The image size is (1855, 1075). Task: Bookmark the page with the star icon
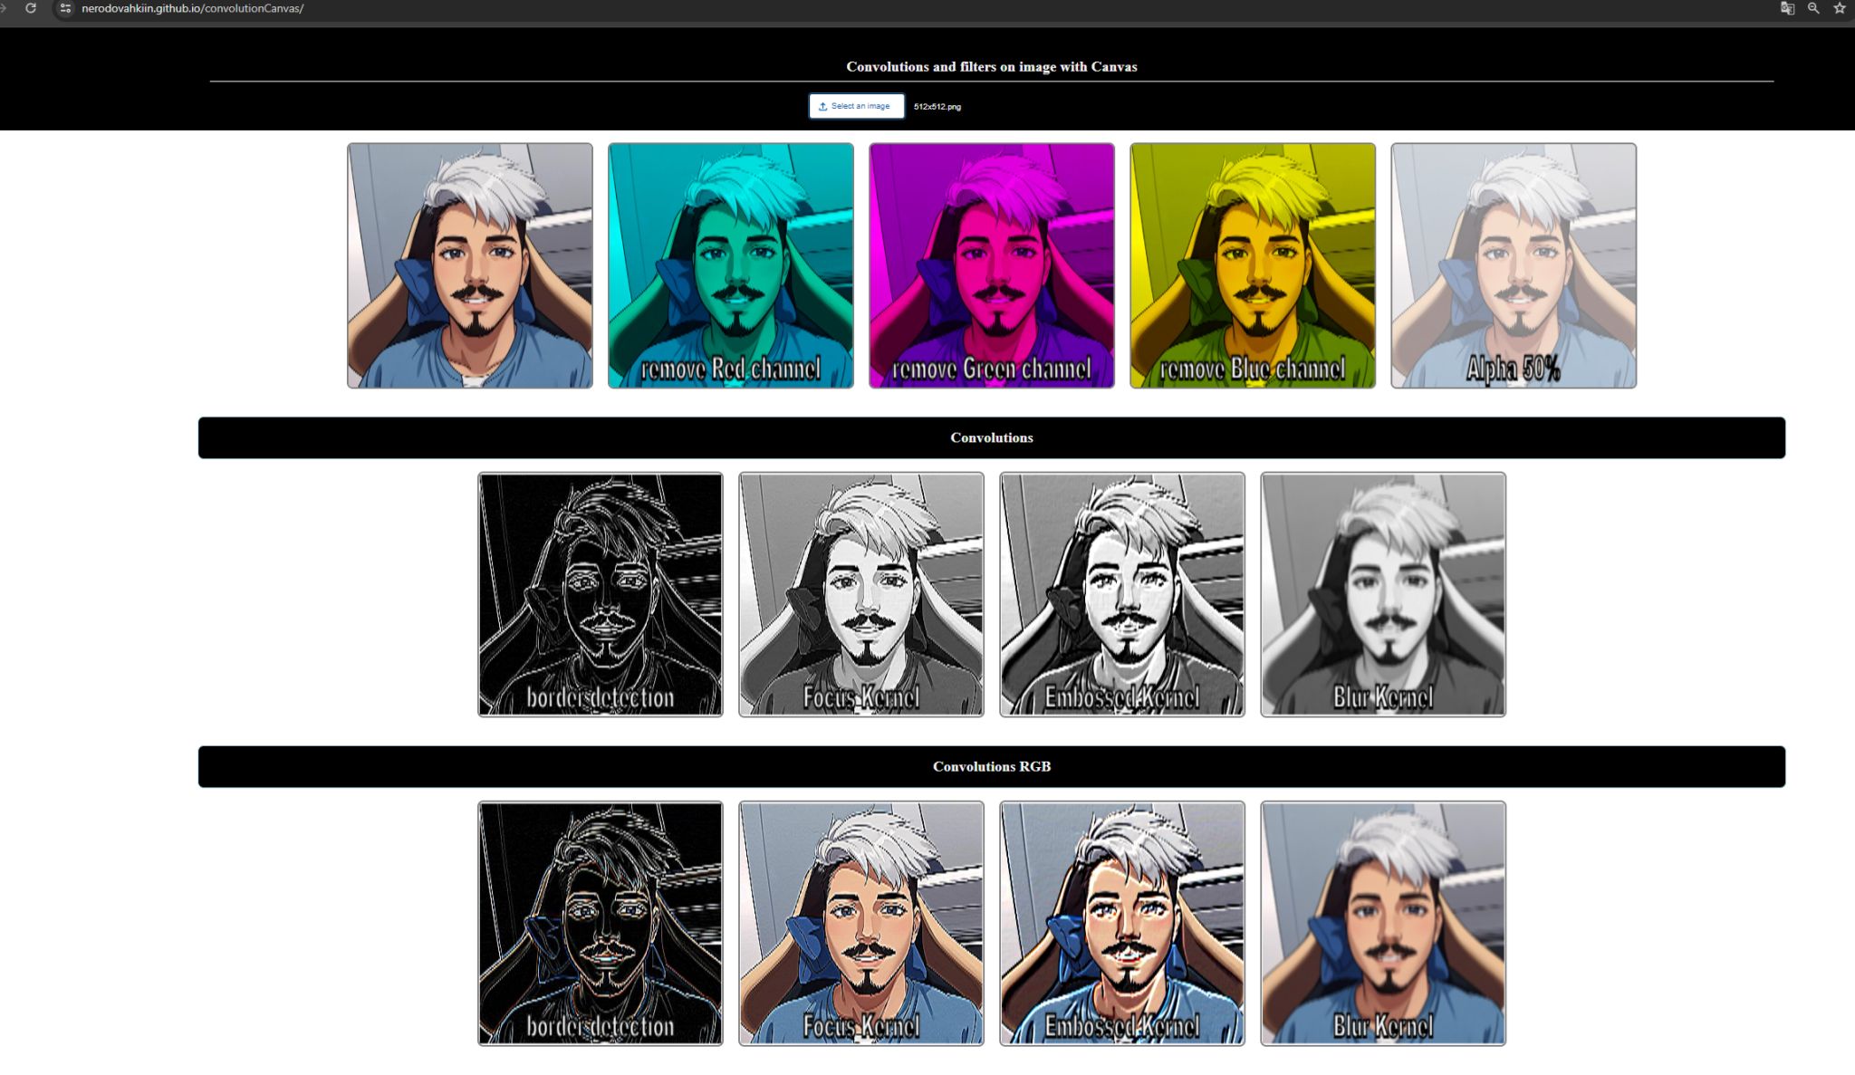tap(1840, 8)
